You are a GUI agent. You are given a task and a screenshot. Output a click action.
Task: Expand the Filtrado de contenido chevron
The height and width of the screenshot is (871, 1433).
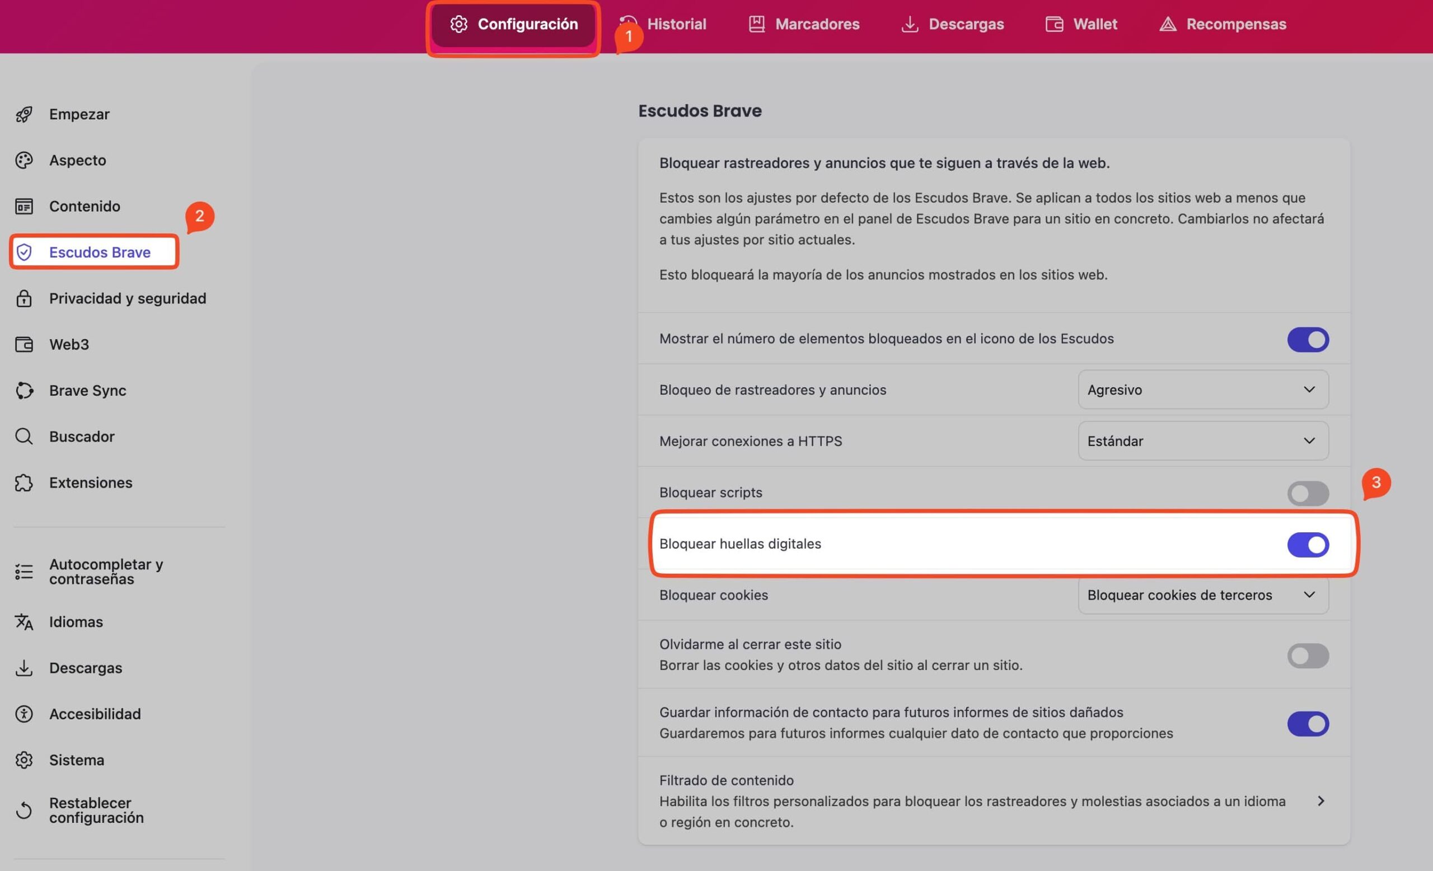1320,800
